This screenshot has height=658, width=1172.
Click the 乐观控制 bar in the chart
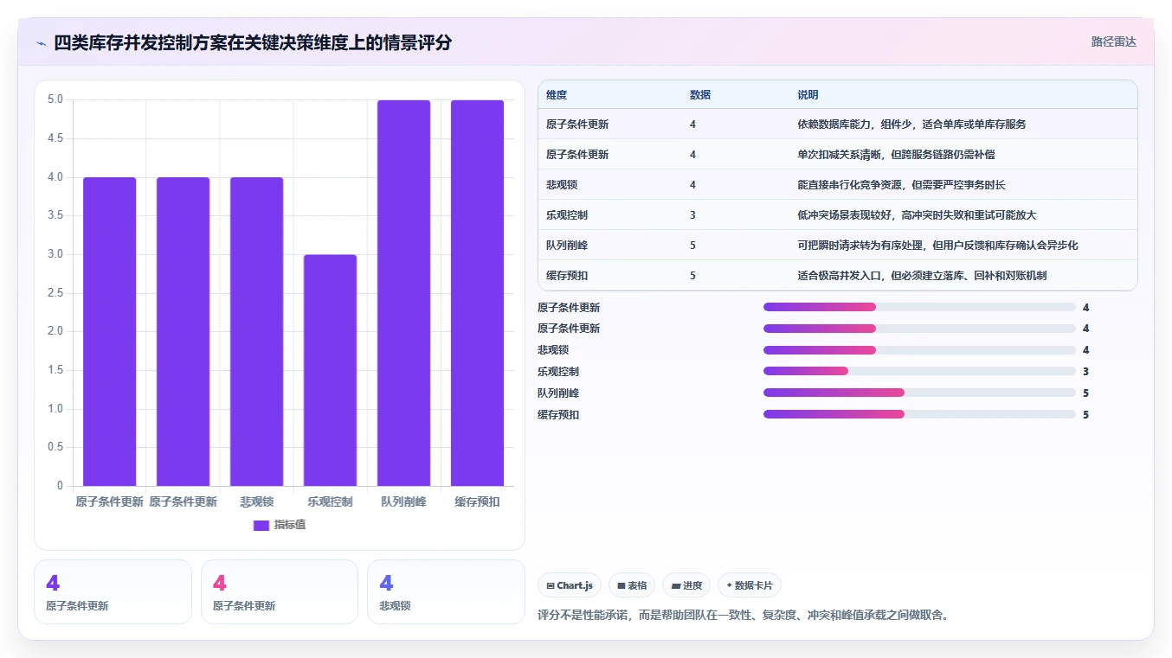point(330,370)
